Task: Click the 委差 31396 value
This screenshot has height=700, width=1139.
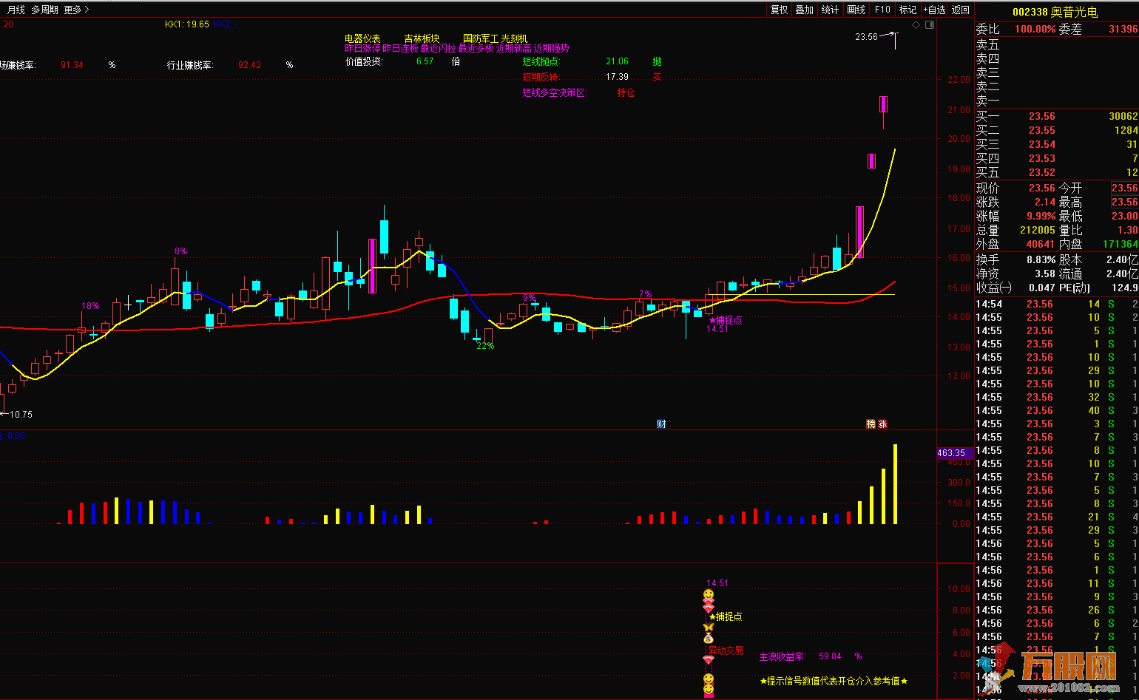Action: tap(1123, 29)
